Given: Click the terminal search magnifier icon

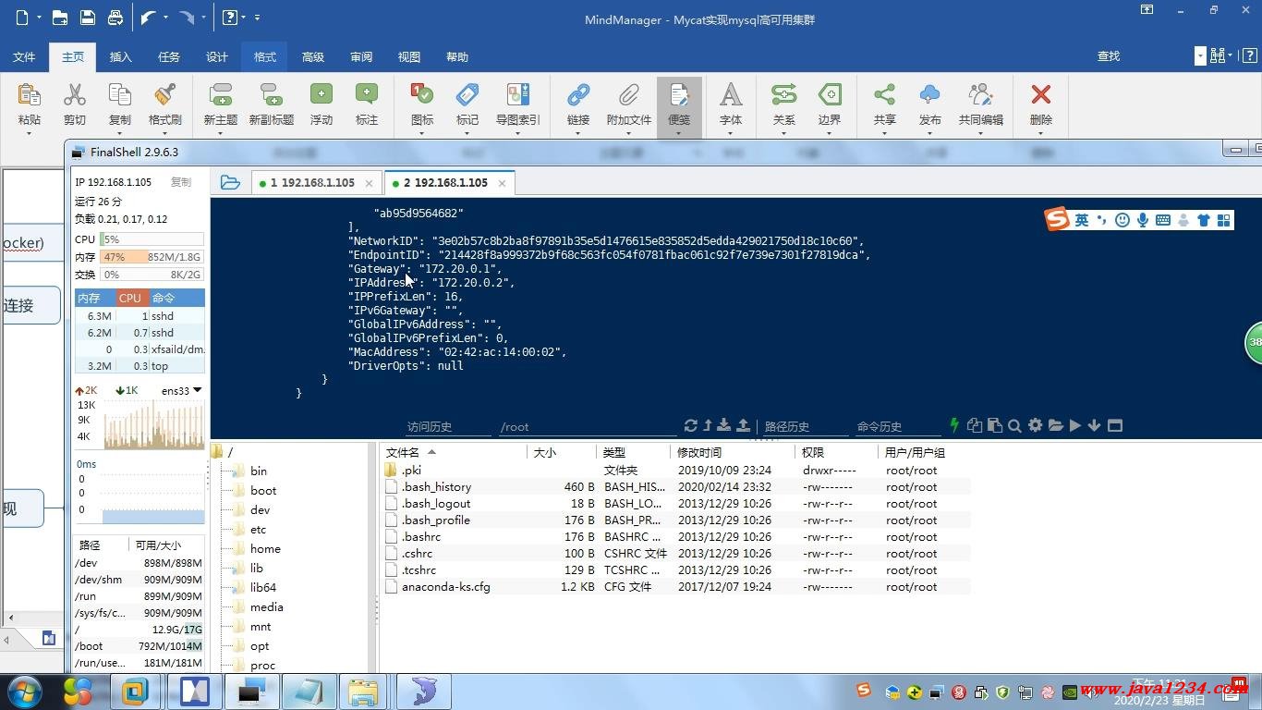Looking at the screenshot, I should pyautogui.click(x=1014, y=425).
